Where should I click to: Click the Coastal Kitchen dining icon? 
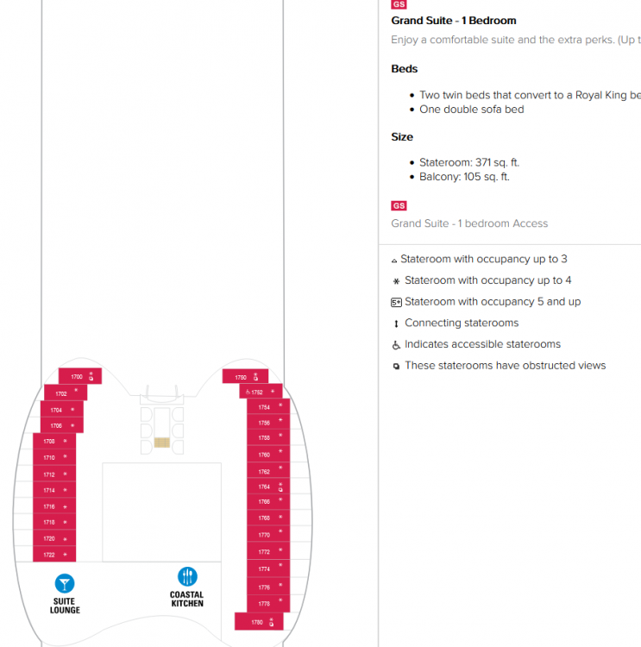187,576
